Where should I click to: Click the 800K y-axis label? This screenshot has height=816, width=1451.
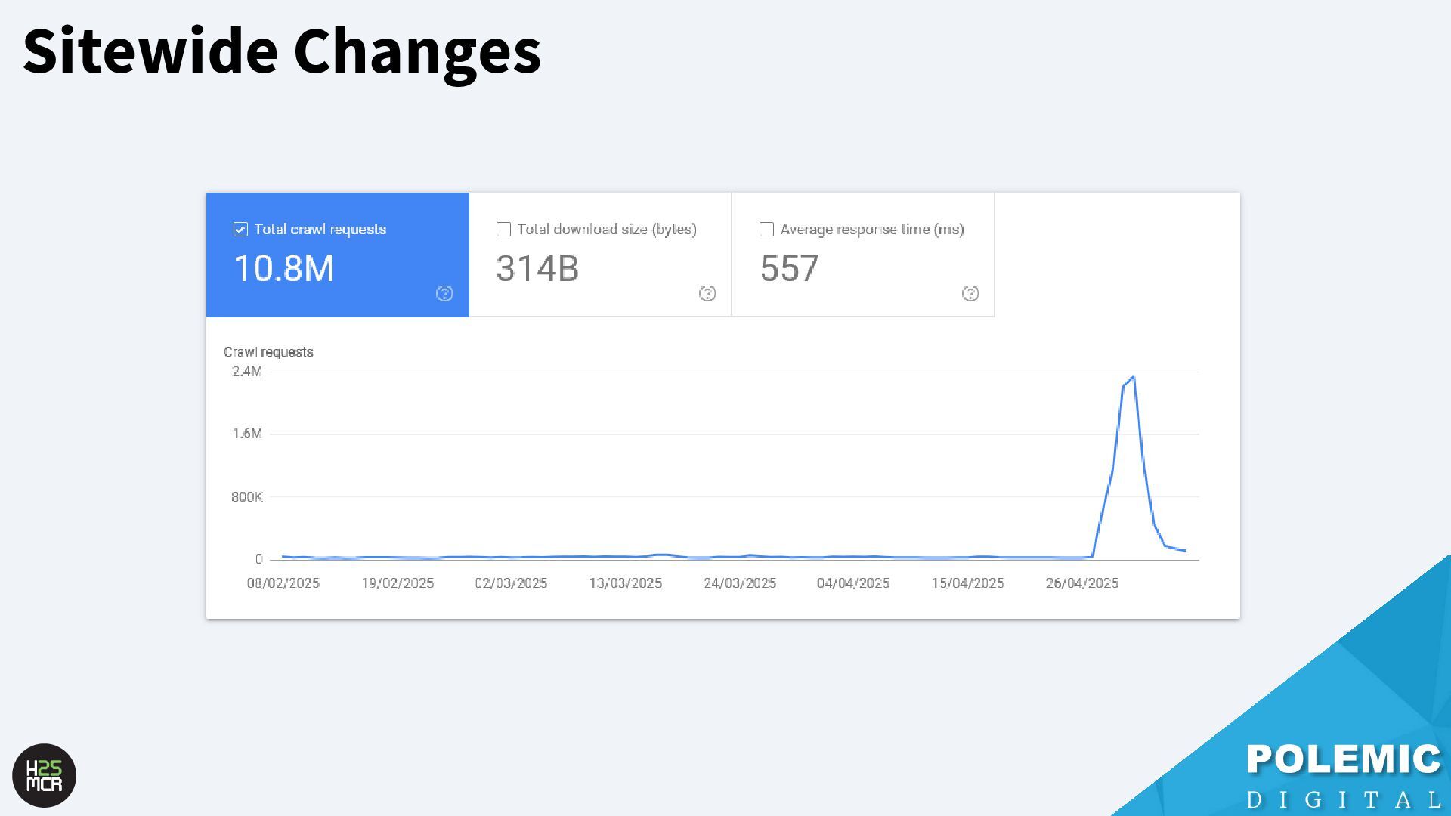click(x=247, y=497)
